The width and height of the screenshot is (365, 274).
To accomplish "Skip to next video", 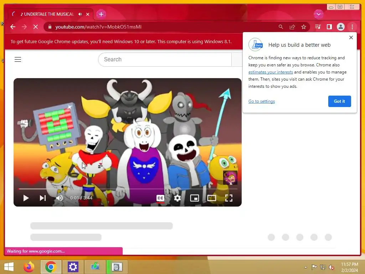I will point(43,198).
